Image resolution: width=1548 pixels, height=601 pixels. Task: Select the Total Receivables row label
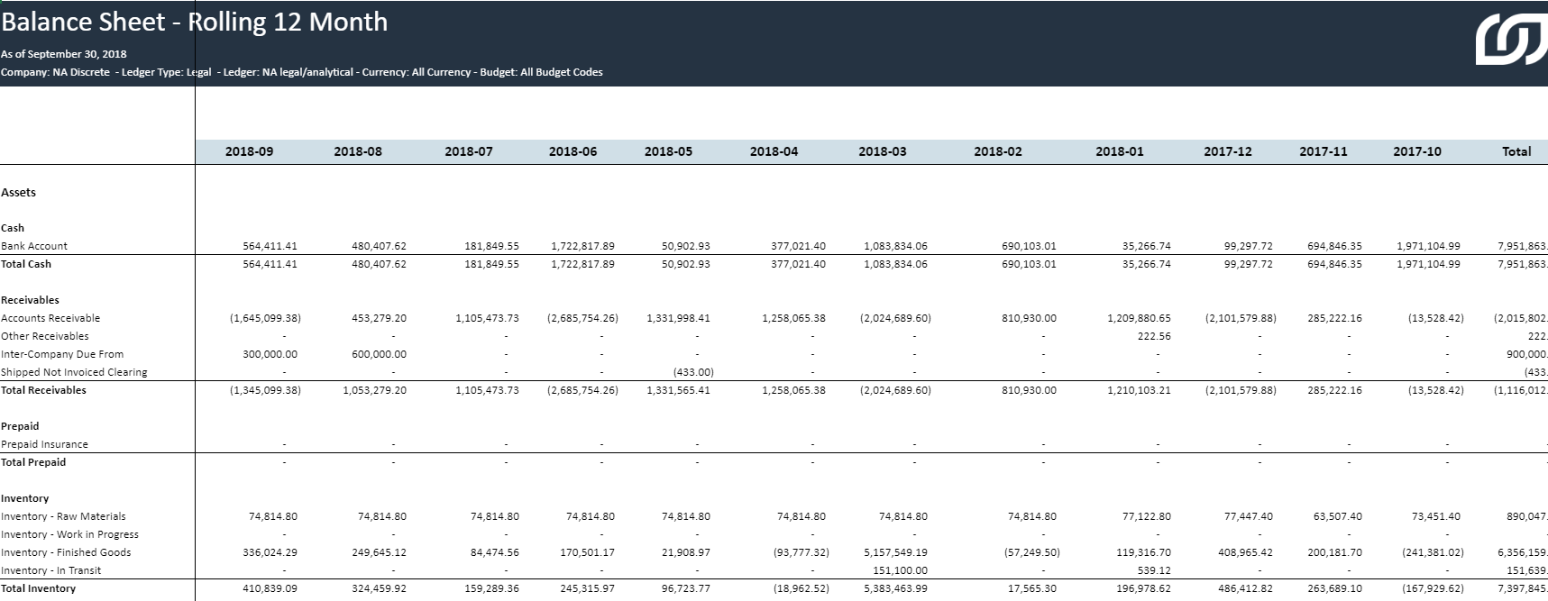[x=43, y=390]
